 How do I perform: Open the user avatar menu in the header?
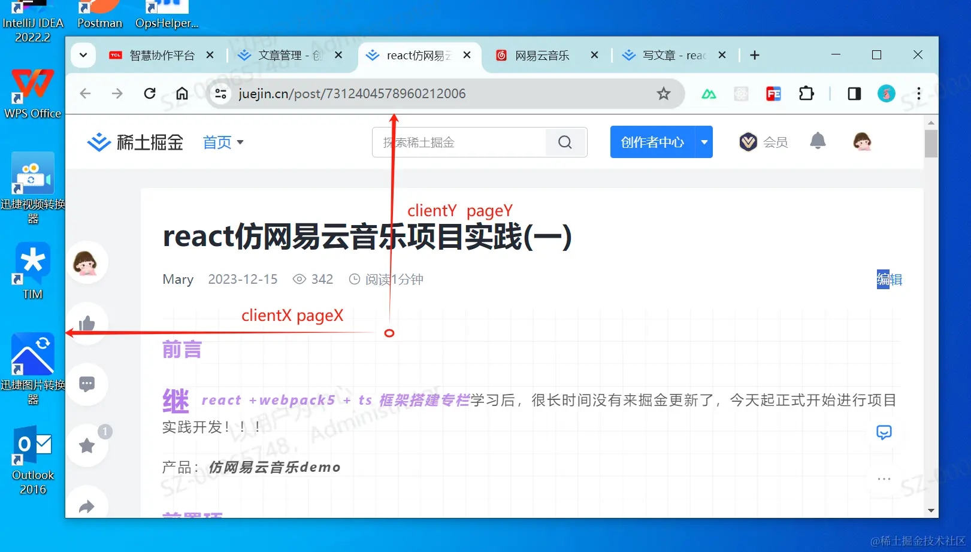click(x=862, y=142)
